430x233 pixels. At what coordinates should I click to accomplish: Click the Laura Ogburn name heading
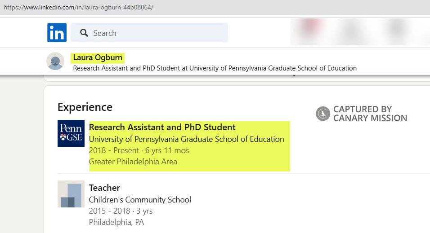click(x=98, y=57)
